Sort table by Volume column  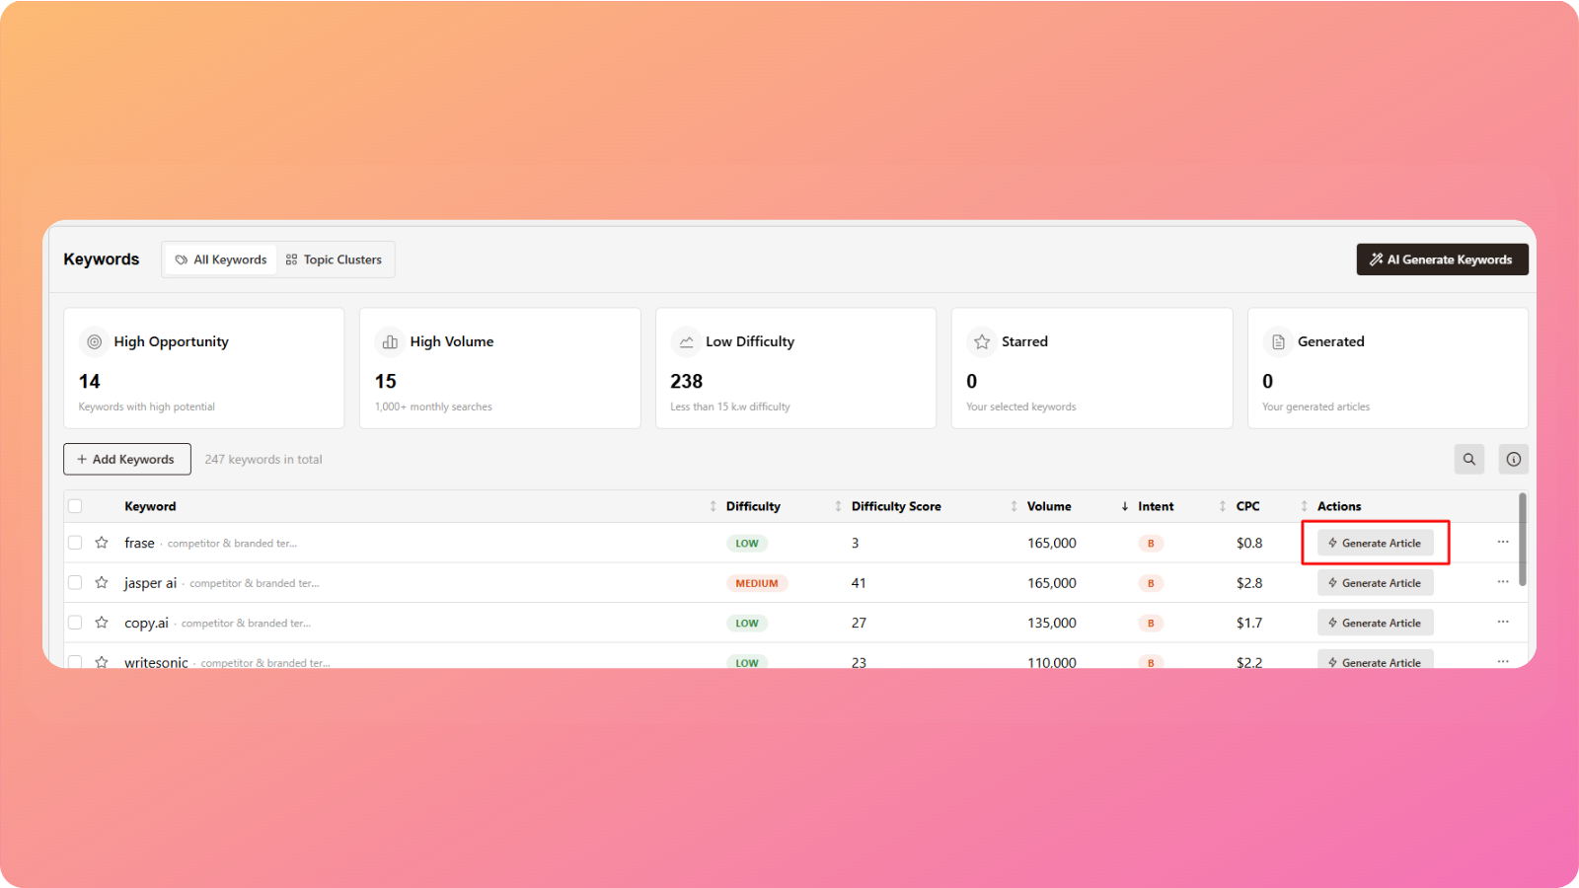coord(1049,506)
